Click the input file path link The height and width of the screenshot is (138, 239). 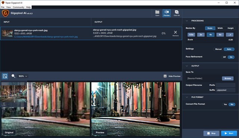click(46, 37)
